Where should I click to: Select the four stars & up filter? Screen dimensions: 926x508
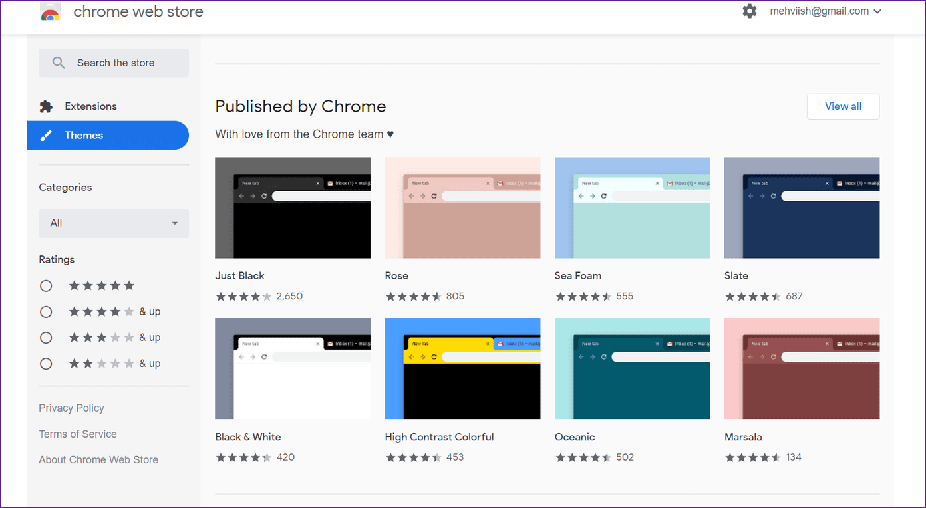pos(46,312)
